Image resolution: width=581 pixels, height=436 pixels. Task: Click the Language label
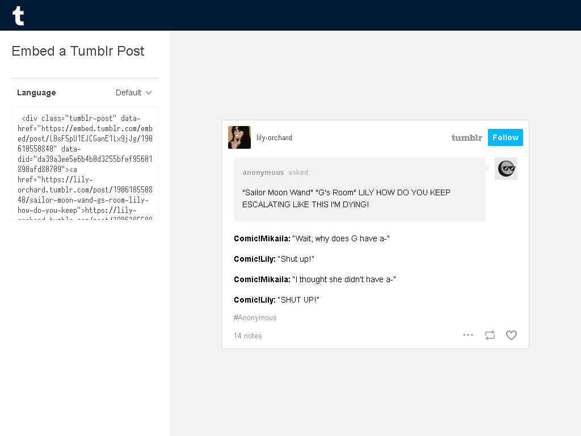click(x=36, y=93)
